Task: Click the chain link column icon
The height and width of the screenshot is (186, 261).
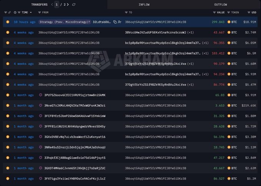Action: (x=10, y=13)
